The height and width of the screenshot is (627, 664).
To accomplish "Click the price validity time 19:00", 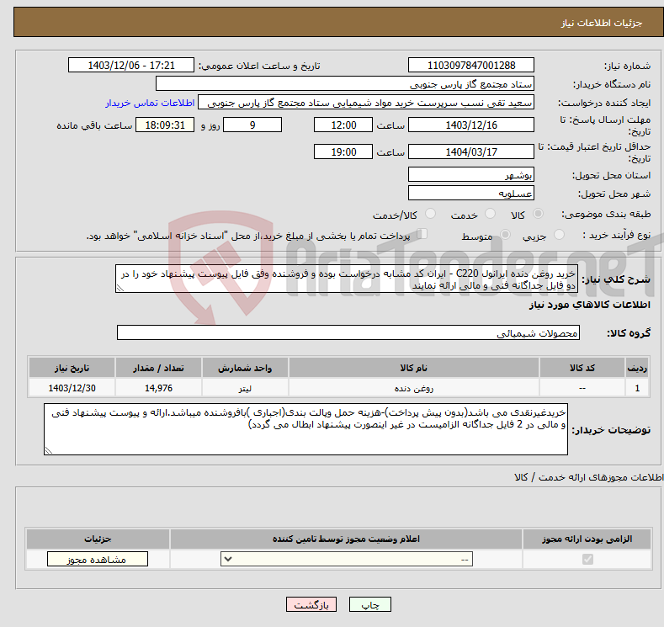I will pyautogui.click(x=343, y=151).
